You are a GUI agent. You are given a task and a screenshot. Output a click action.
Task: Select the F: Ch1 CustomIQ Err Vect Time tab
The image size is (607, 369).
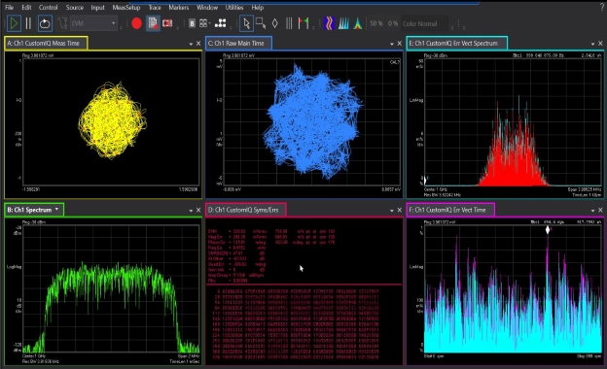click(x=450, y=210)
